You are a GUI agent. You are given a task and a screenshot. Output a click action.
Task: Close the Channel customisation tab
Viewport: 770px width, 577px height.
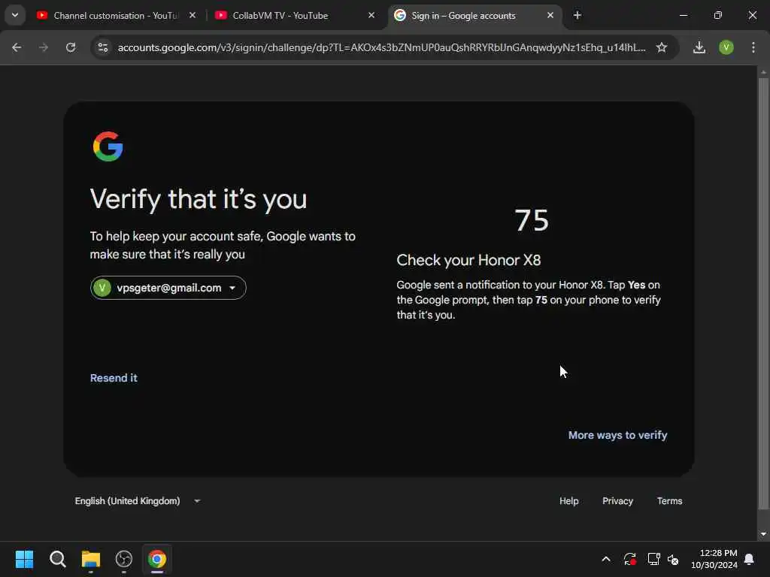point(192,16)
